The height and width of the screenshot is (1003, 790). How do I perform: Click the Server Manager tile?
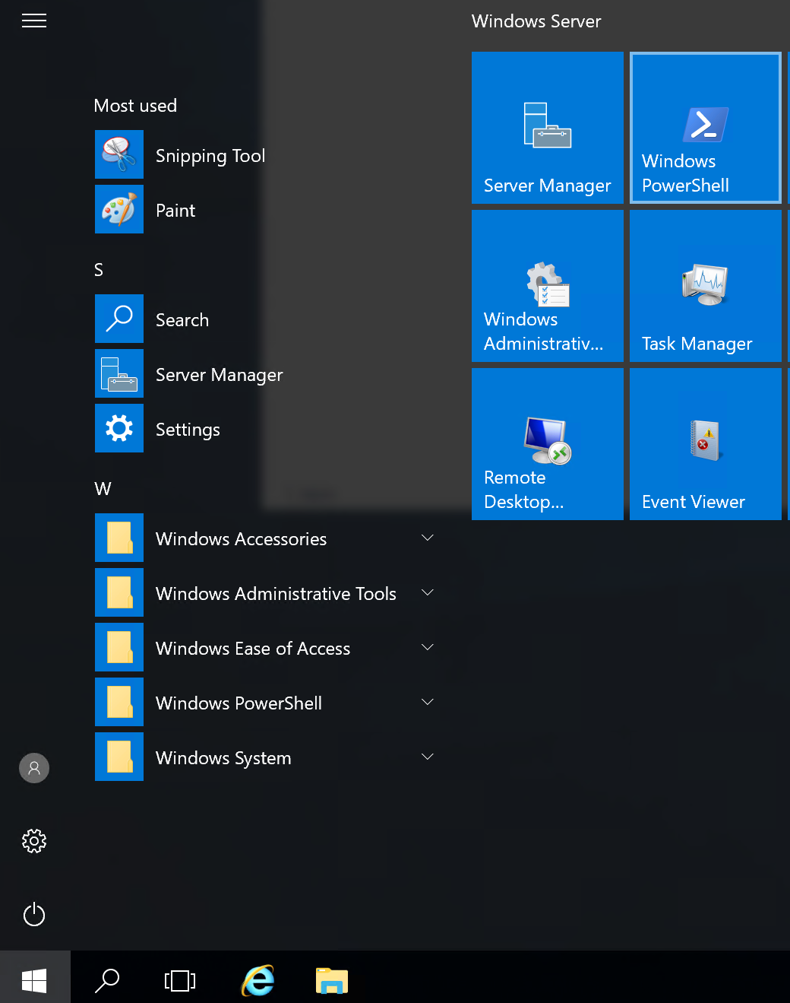(x=547, y=128)
